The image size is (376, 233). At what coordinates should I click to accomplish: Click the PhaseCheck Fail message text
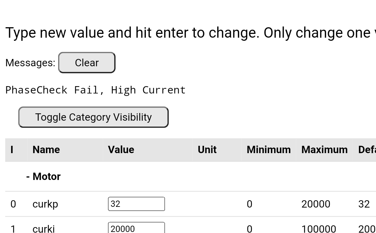(95, 90)
